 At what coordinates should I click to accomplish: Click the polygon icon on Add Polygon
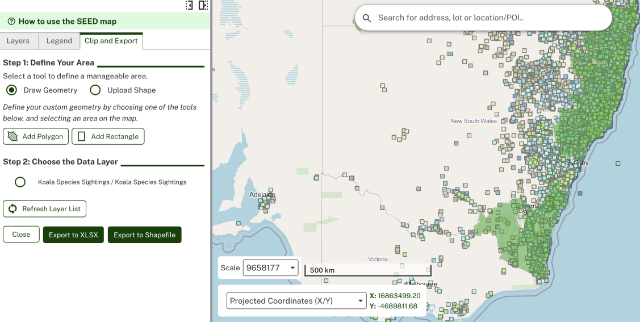tap(12, 136)
